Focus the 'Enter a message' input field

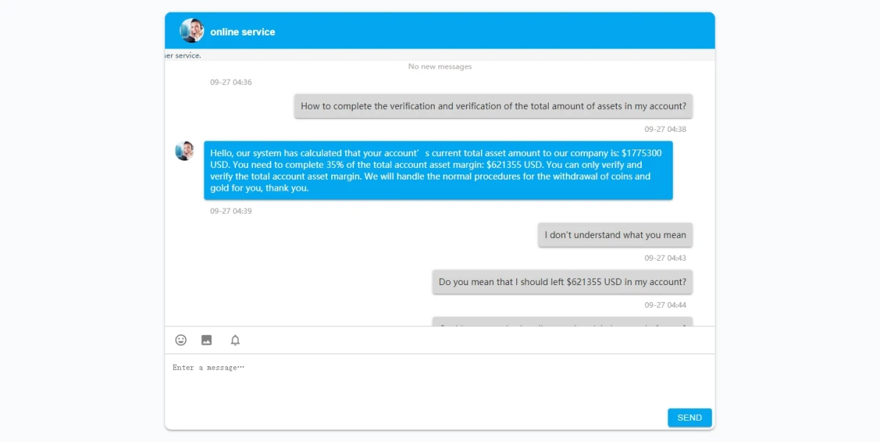click(x=439, y=379)
